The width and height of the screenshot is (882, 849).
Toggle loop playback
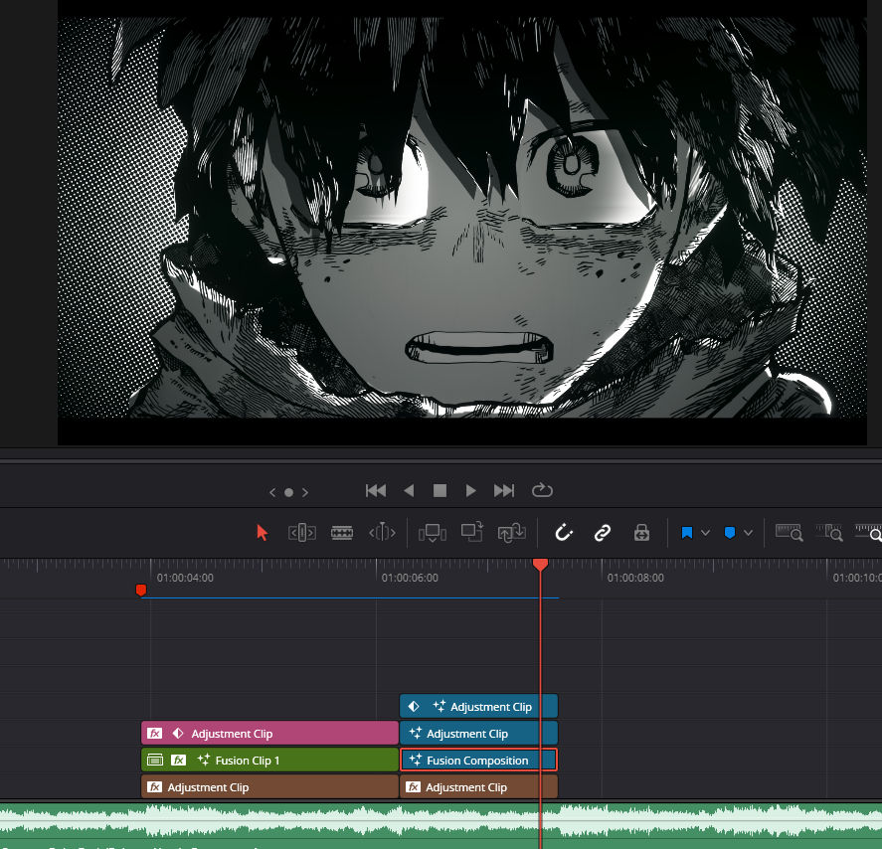click(542, 490)
